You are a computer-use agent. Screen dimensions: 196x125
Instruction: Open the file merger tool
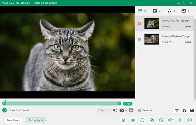click(x=152, y=120)
